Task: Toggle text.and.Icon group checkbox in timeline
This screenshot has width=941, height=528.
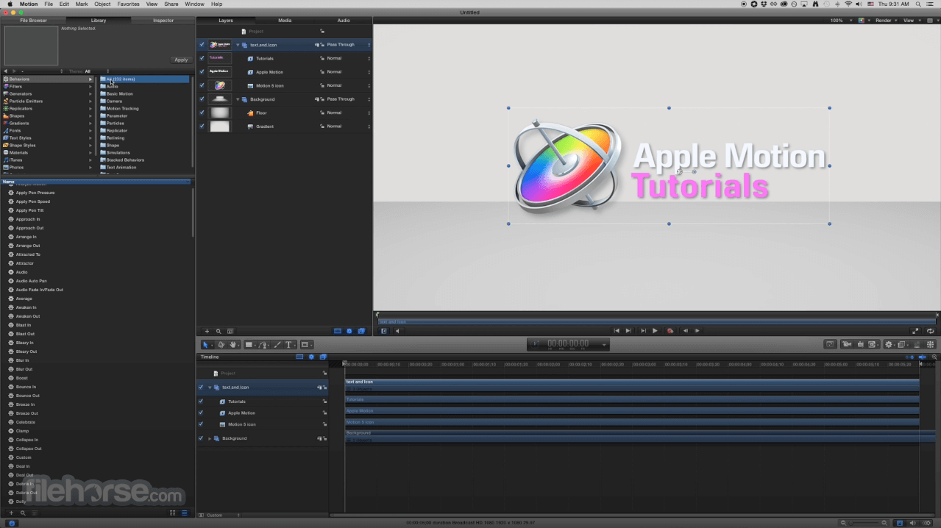Action: pyautogui.click(x=201, y=387)
